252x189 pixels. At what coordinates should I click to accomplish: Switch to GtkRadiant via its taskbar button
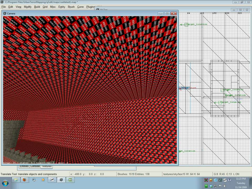(x=61, y=180)
